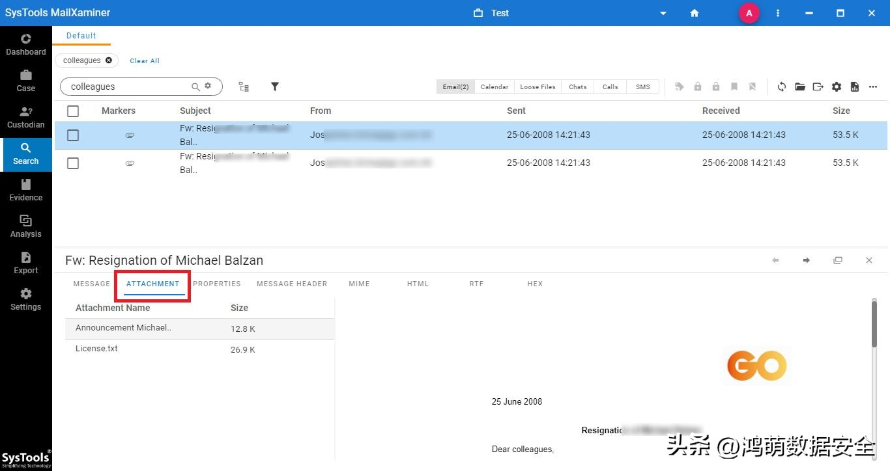
Task: Switch to the HTML tab
Action: click(418, 284)
